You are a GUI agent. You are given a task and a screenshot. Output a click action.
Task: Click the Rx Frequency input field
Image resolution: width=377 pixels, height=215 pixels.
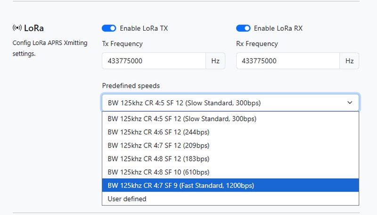tap(288, 61)
